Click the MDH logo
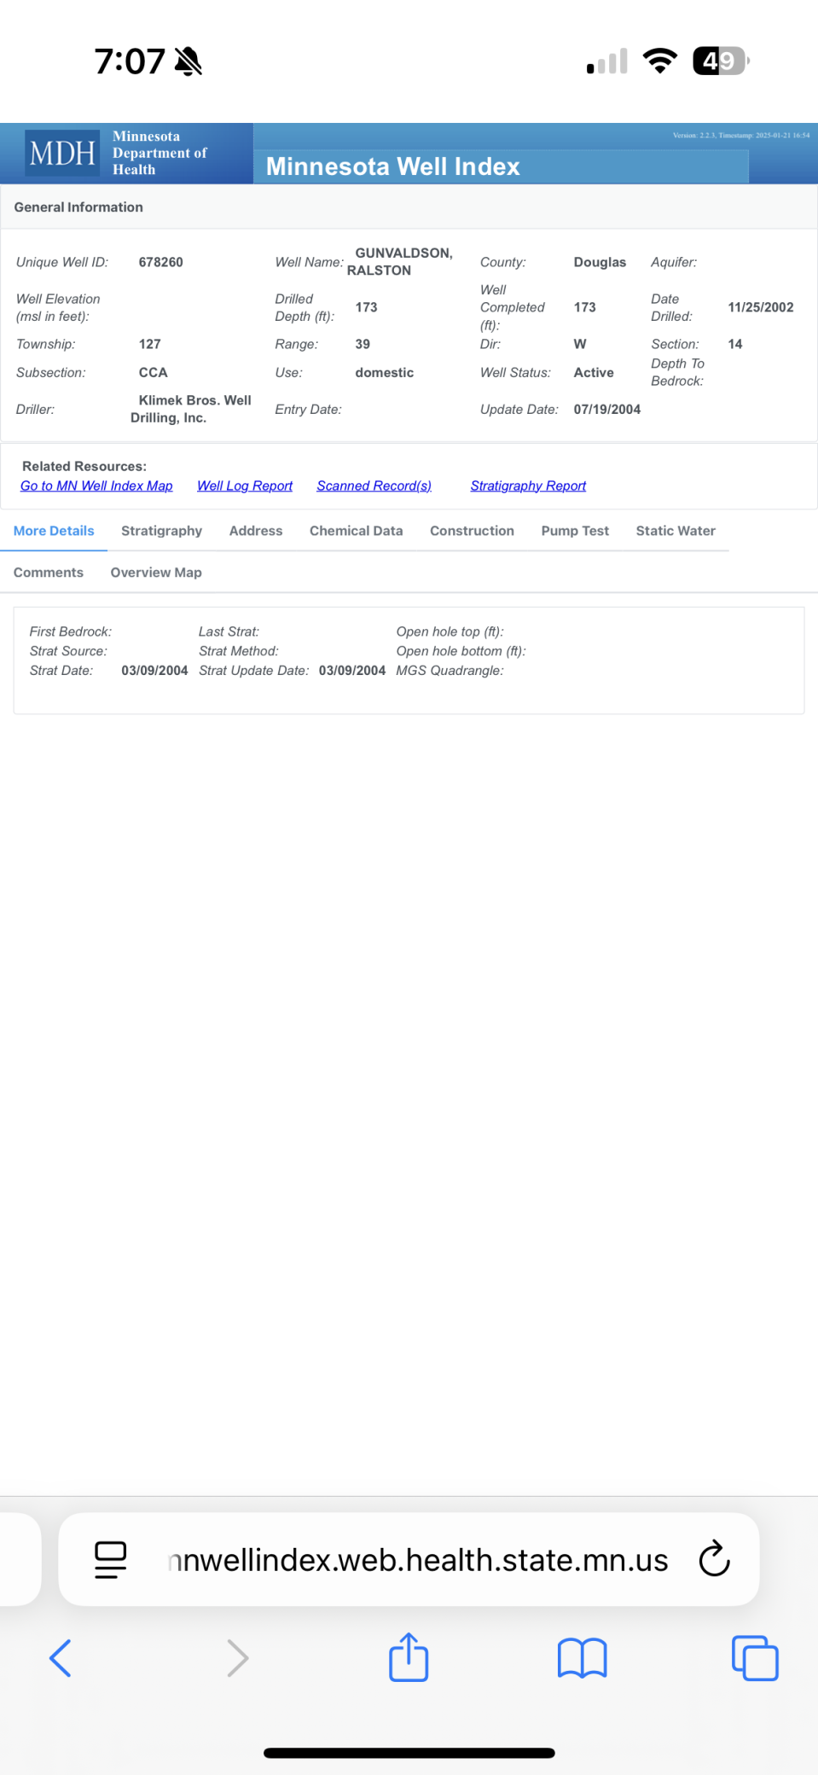818x1775 pixels. click(61, 154)
